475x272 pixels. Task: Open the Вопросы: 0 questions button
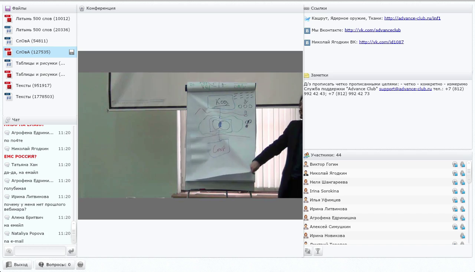pos(55,265)
